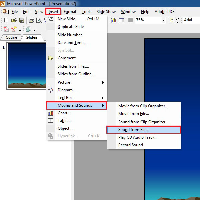Image resolution: width=200 pixels, height=200 pixels.
Task: Choose Table menu item
Action: [76, 121]
